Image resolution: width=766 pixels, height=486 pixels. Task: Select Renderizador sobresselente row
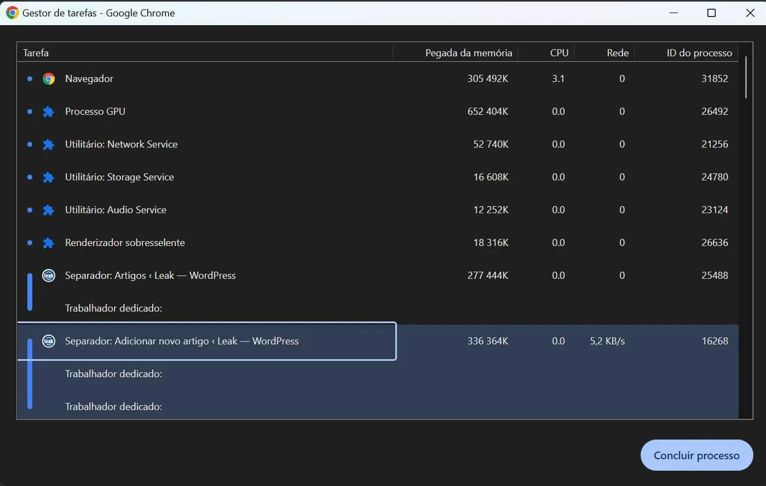[378, 243]
